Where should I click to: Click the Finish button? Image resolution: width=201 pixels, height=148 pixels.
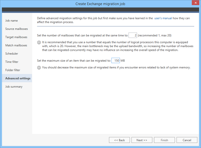point(164,140)
